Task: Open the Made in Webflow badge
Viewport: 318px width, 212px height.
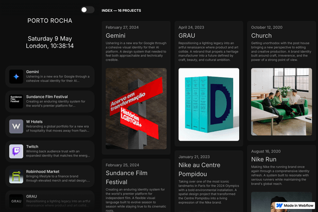Action: [295, 206]
